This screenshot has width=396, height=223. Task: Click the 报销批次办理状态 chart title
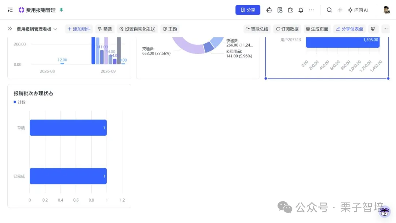(x=33, y=94)
